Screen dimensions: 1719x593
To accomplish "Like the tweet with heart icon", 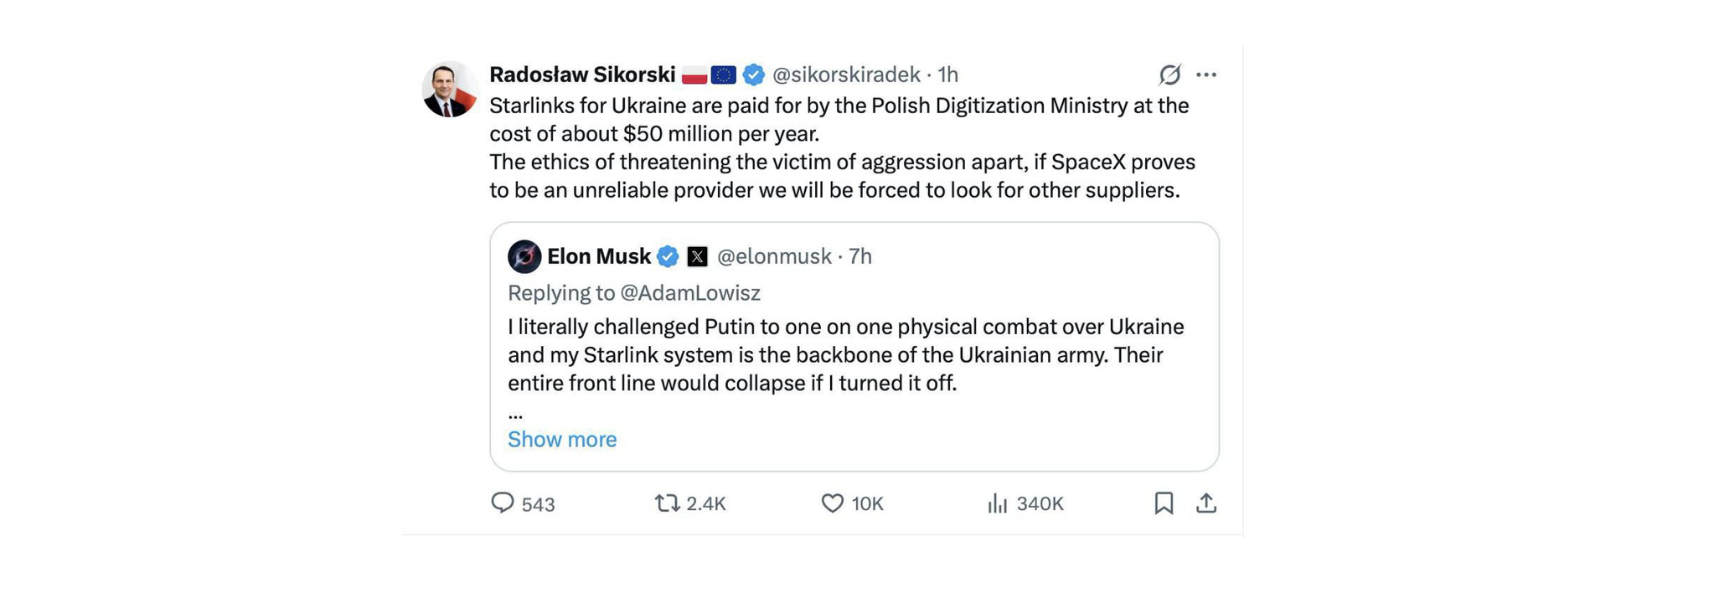I will 832,503.
